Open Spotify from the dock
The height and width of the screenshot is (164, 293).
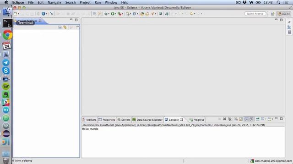tap(6, 87)
